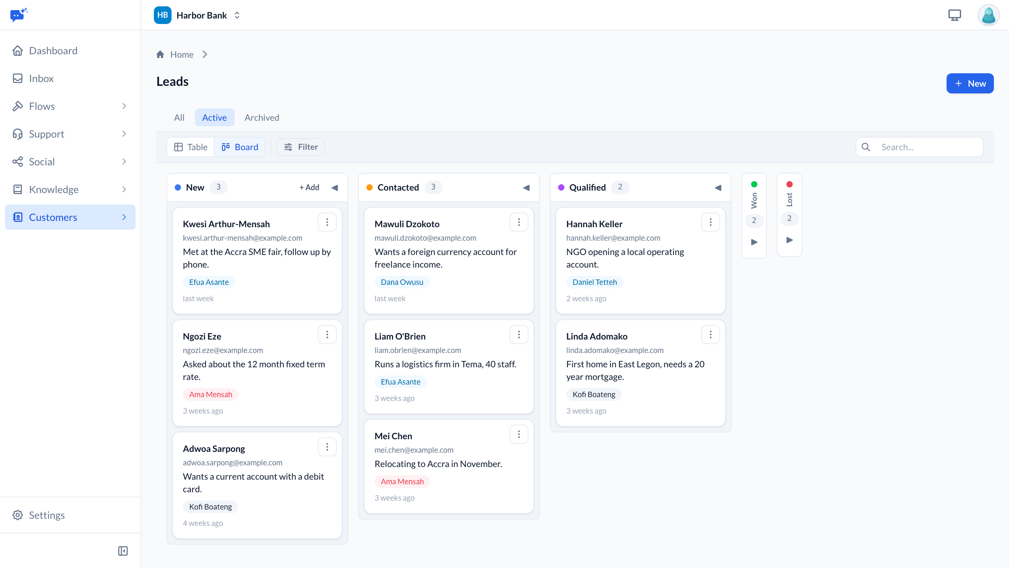1009x568 pixels.
Task: Open Linda Adomako card three-dot menu
Action: [x=711, y=334]
